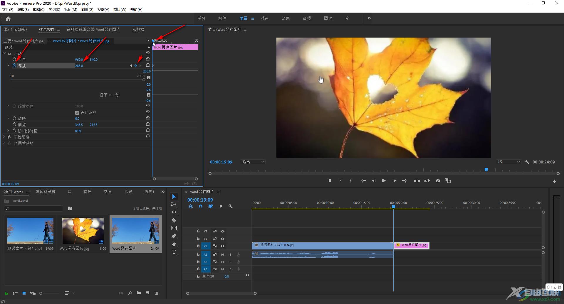
Task: Expand the Opacity effect
Action: point(4,137)
